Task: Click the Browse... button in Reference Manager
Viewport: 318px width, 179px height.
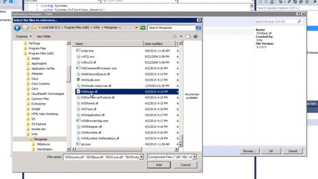Action: pyautogui.click(x=249, y=151)
